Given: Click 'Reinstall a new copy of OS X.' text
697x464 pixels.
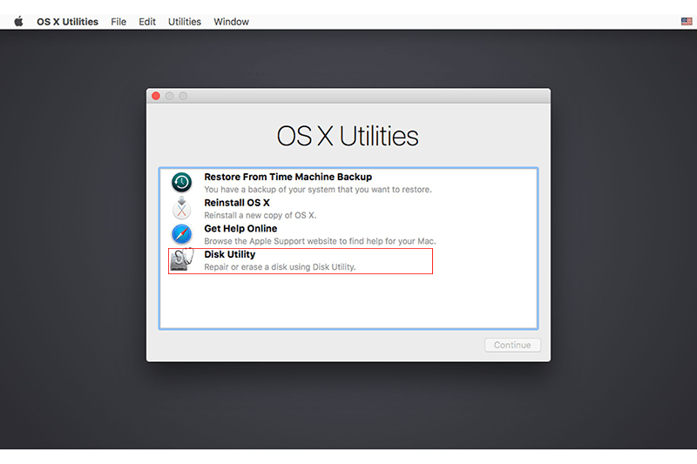Looking at the screenshot, I should click(x=260, y=215).
